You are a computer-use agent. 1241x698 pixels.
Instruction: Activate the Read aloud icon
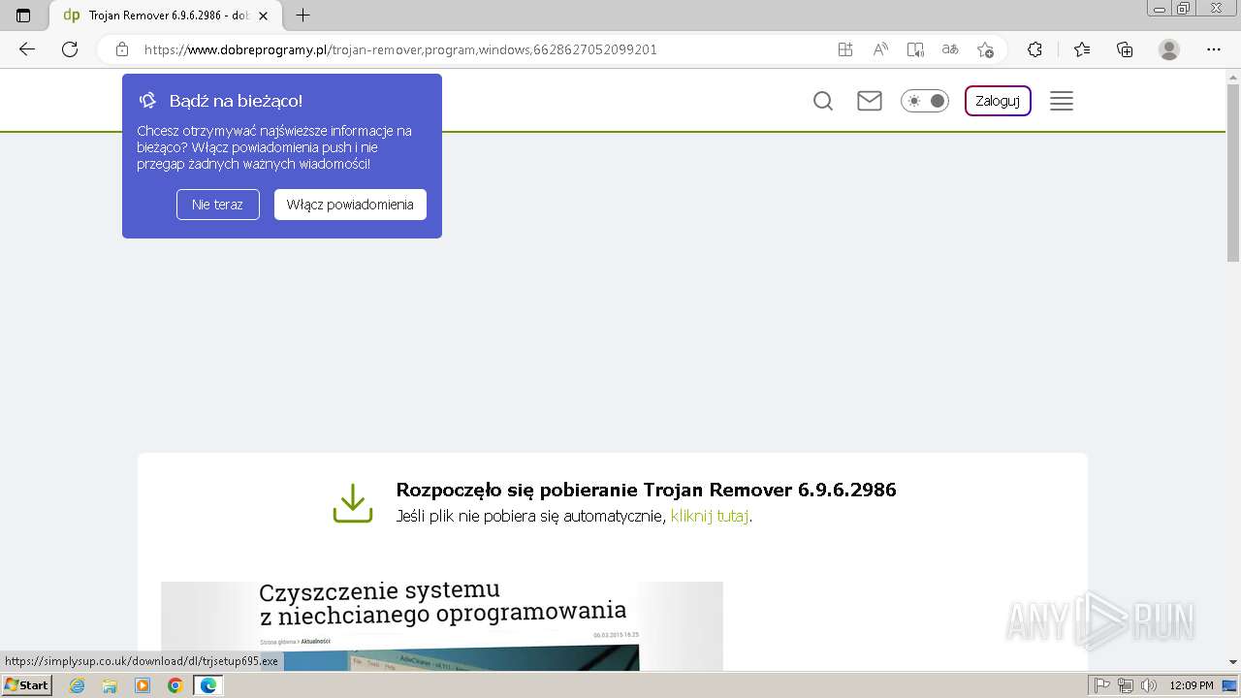click(880, 49)
